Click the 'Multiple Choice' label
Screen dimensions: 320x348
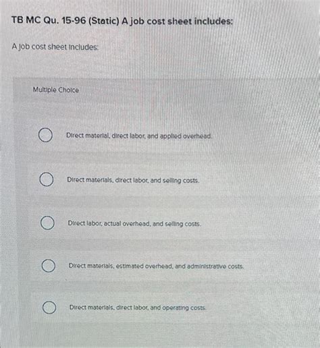tap(56, 90)
